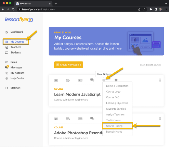
Task: Open lesson builder edit icon for JavaScript course
Action: 68,80
